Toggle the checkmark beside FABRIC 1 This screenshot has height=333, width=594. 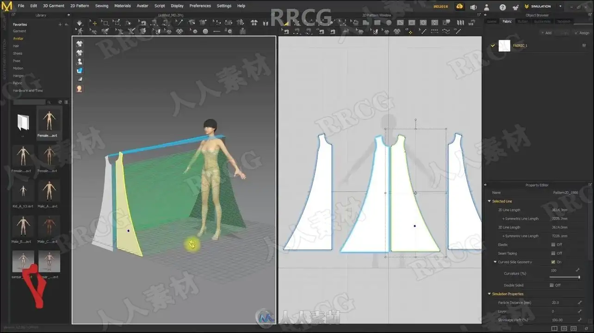coord(493,46)
